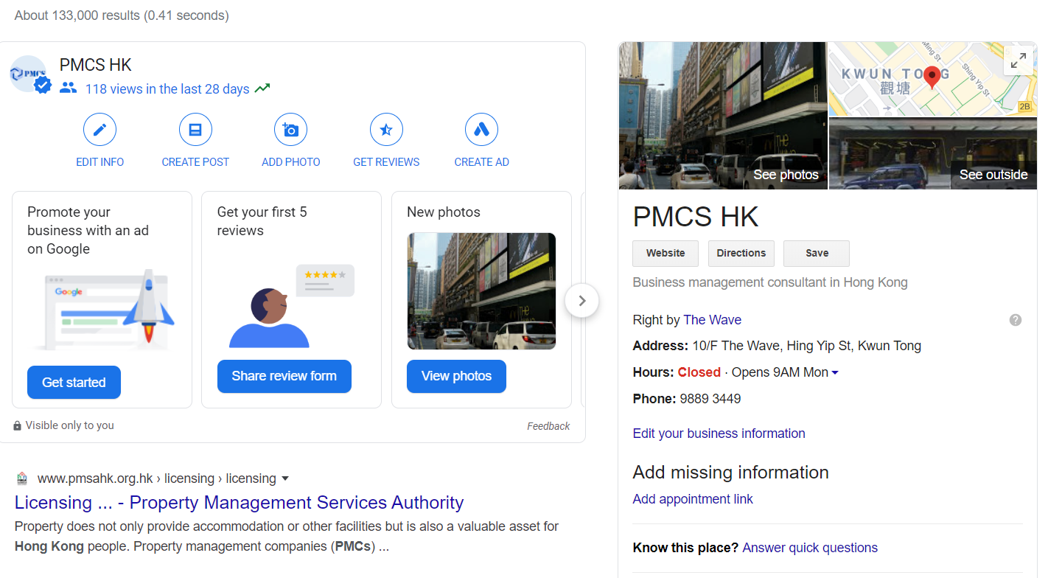The image size is (1062, 578).
Task: Expand the opening hours dropdown arrow
Action: click(x=835, y=373)
